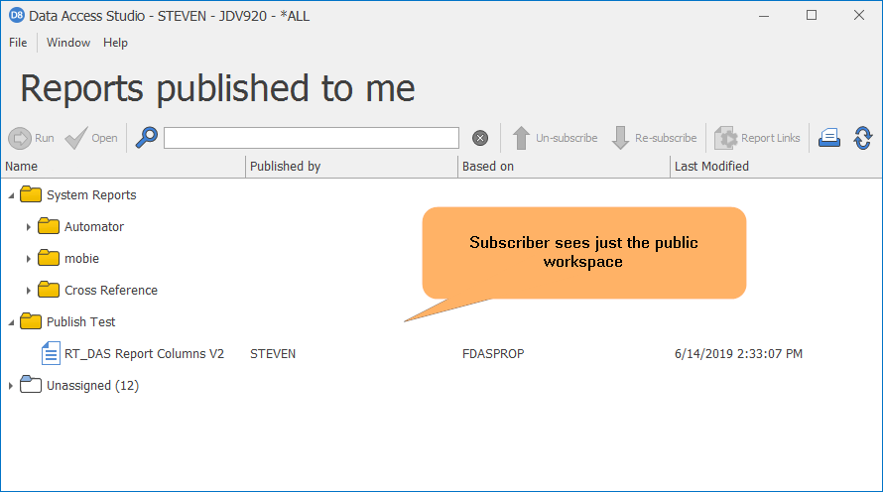The width and height of the screenshot is (883, 492).
Task: Expand the Unassigned (12) folder
Action: (x=11, y=386)
